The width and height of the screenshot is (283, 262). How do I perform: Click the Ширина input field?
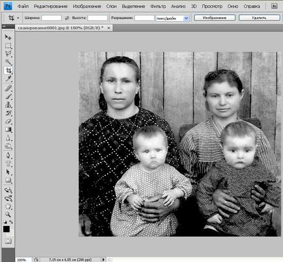click(x=51, y=18)
